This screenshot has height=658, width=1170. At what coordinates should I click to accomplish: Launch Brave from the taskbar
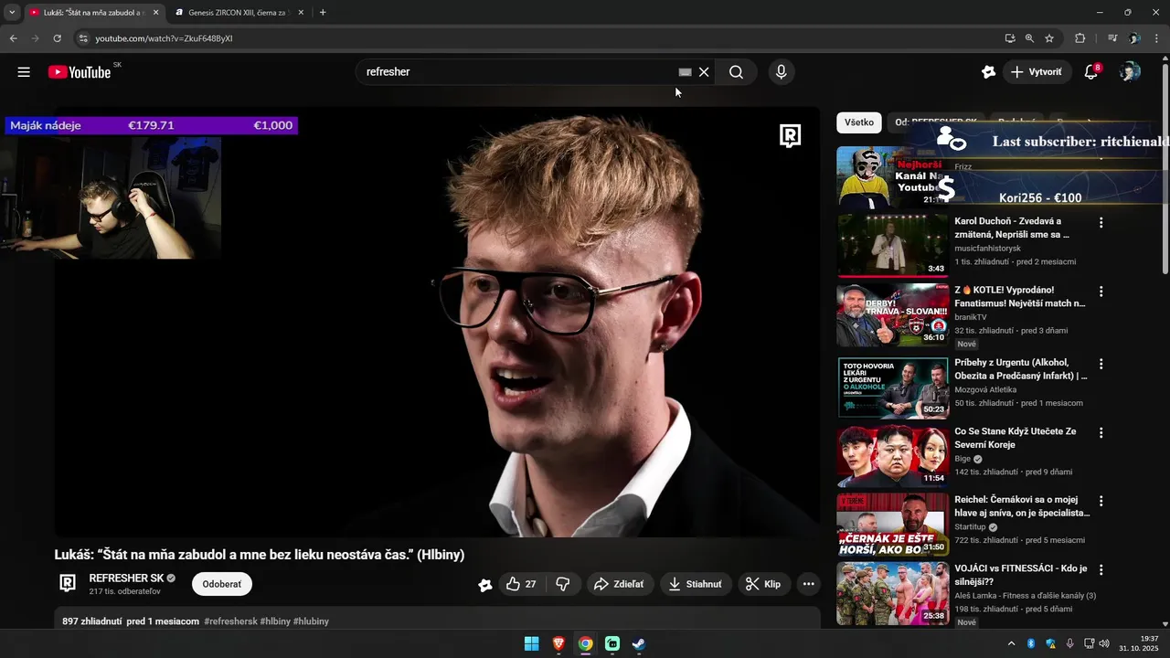(558, 644)
